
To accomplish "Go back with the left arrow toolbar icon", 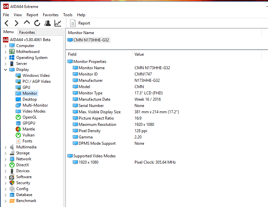I will (7, 23).
